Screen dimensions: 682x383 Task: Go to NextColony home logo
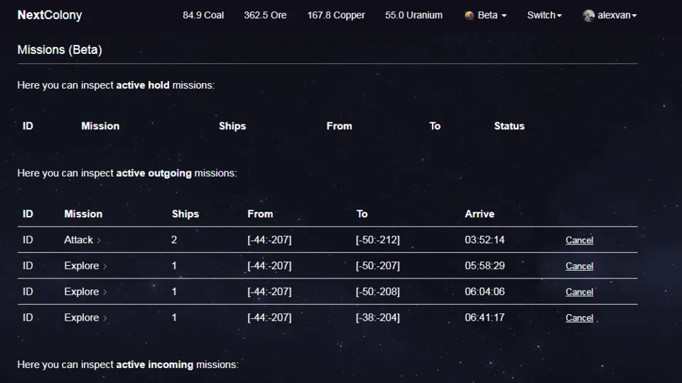[50, 15]
